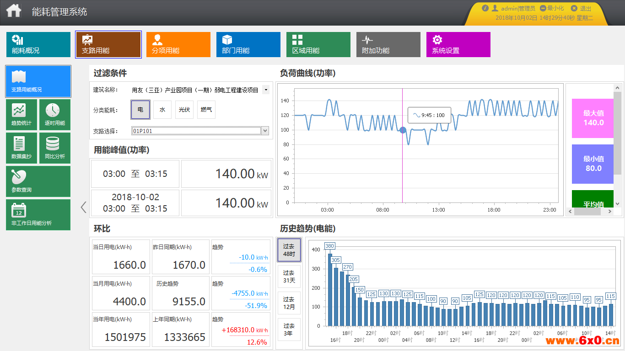Click peak time 03:00 至 03:15 top cell
The height and width of the screenshot is (351, 625).
coord(135,174)
